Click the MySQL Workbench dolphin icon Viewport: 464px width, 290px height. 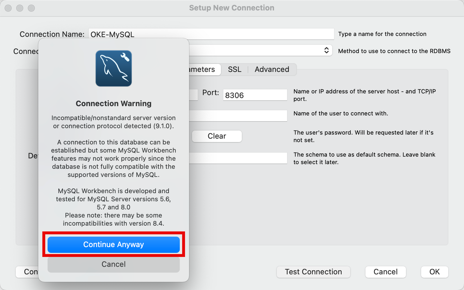point(114,68)
